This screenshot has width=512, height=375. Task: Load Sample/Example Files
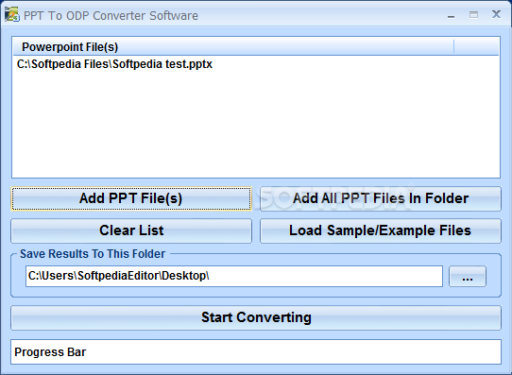381,230
